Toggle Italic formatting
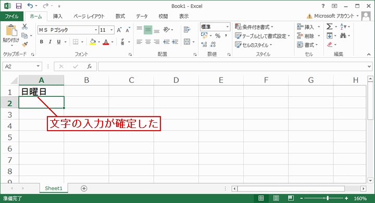375x203 pixels. point(50,42)
